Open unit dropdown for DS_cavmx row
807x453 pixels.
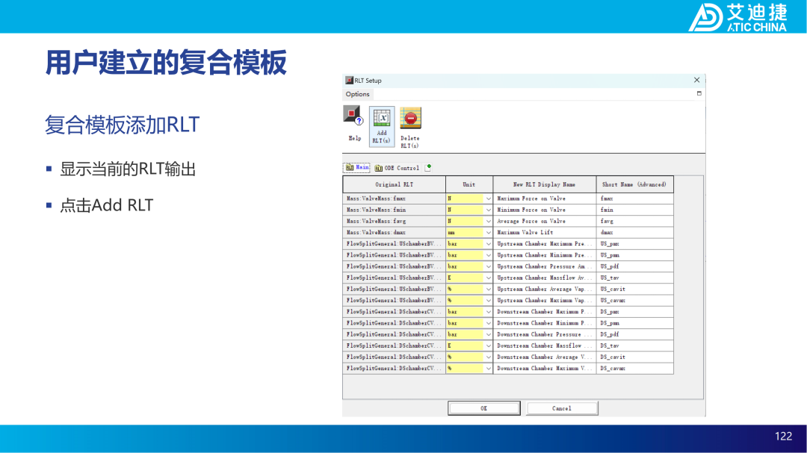click(x=488, y=368)
